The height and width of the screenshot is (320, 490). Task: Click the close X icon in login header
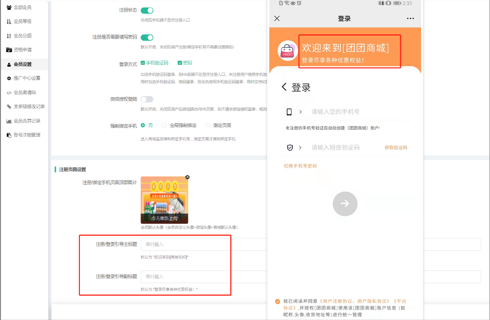tap(277, 18)
